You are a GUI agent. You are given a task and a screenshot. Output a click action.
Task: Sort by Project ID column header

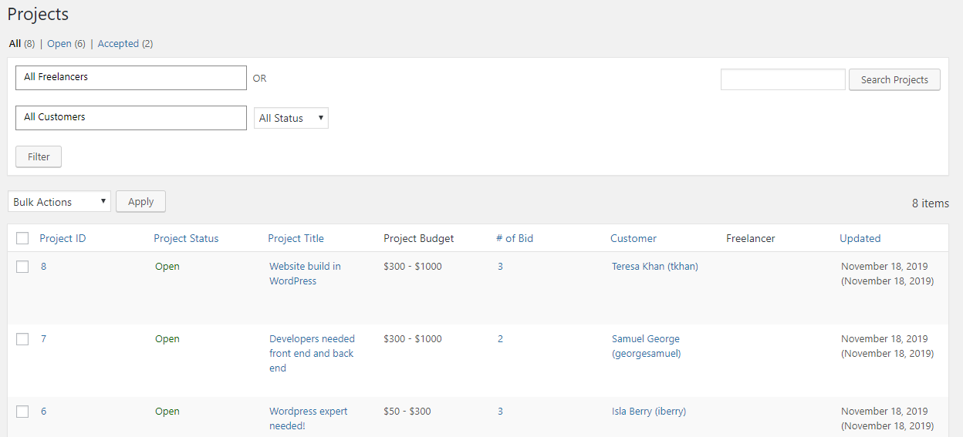click(x=63, y=239)
